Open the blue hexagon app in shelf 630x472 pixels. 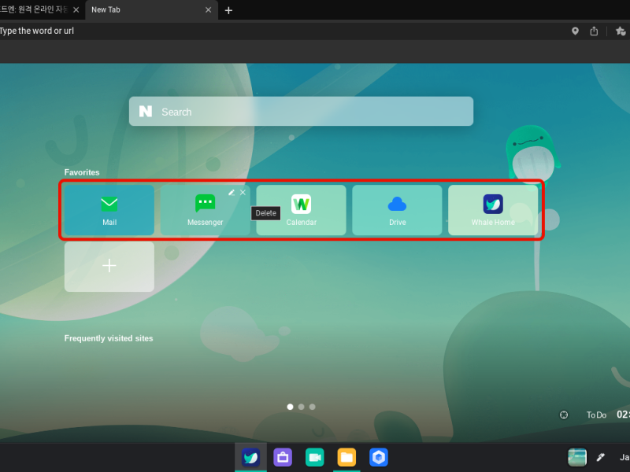pyautogui.click(x=379, y=457)
